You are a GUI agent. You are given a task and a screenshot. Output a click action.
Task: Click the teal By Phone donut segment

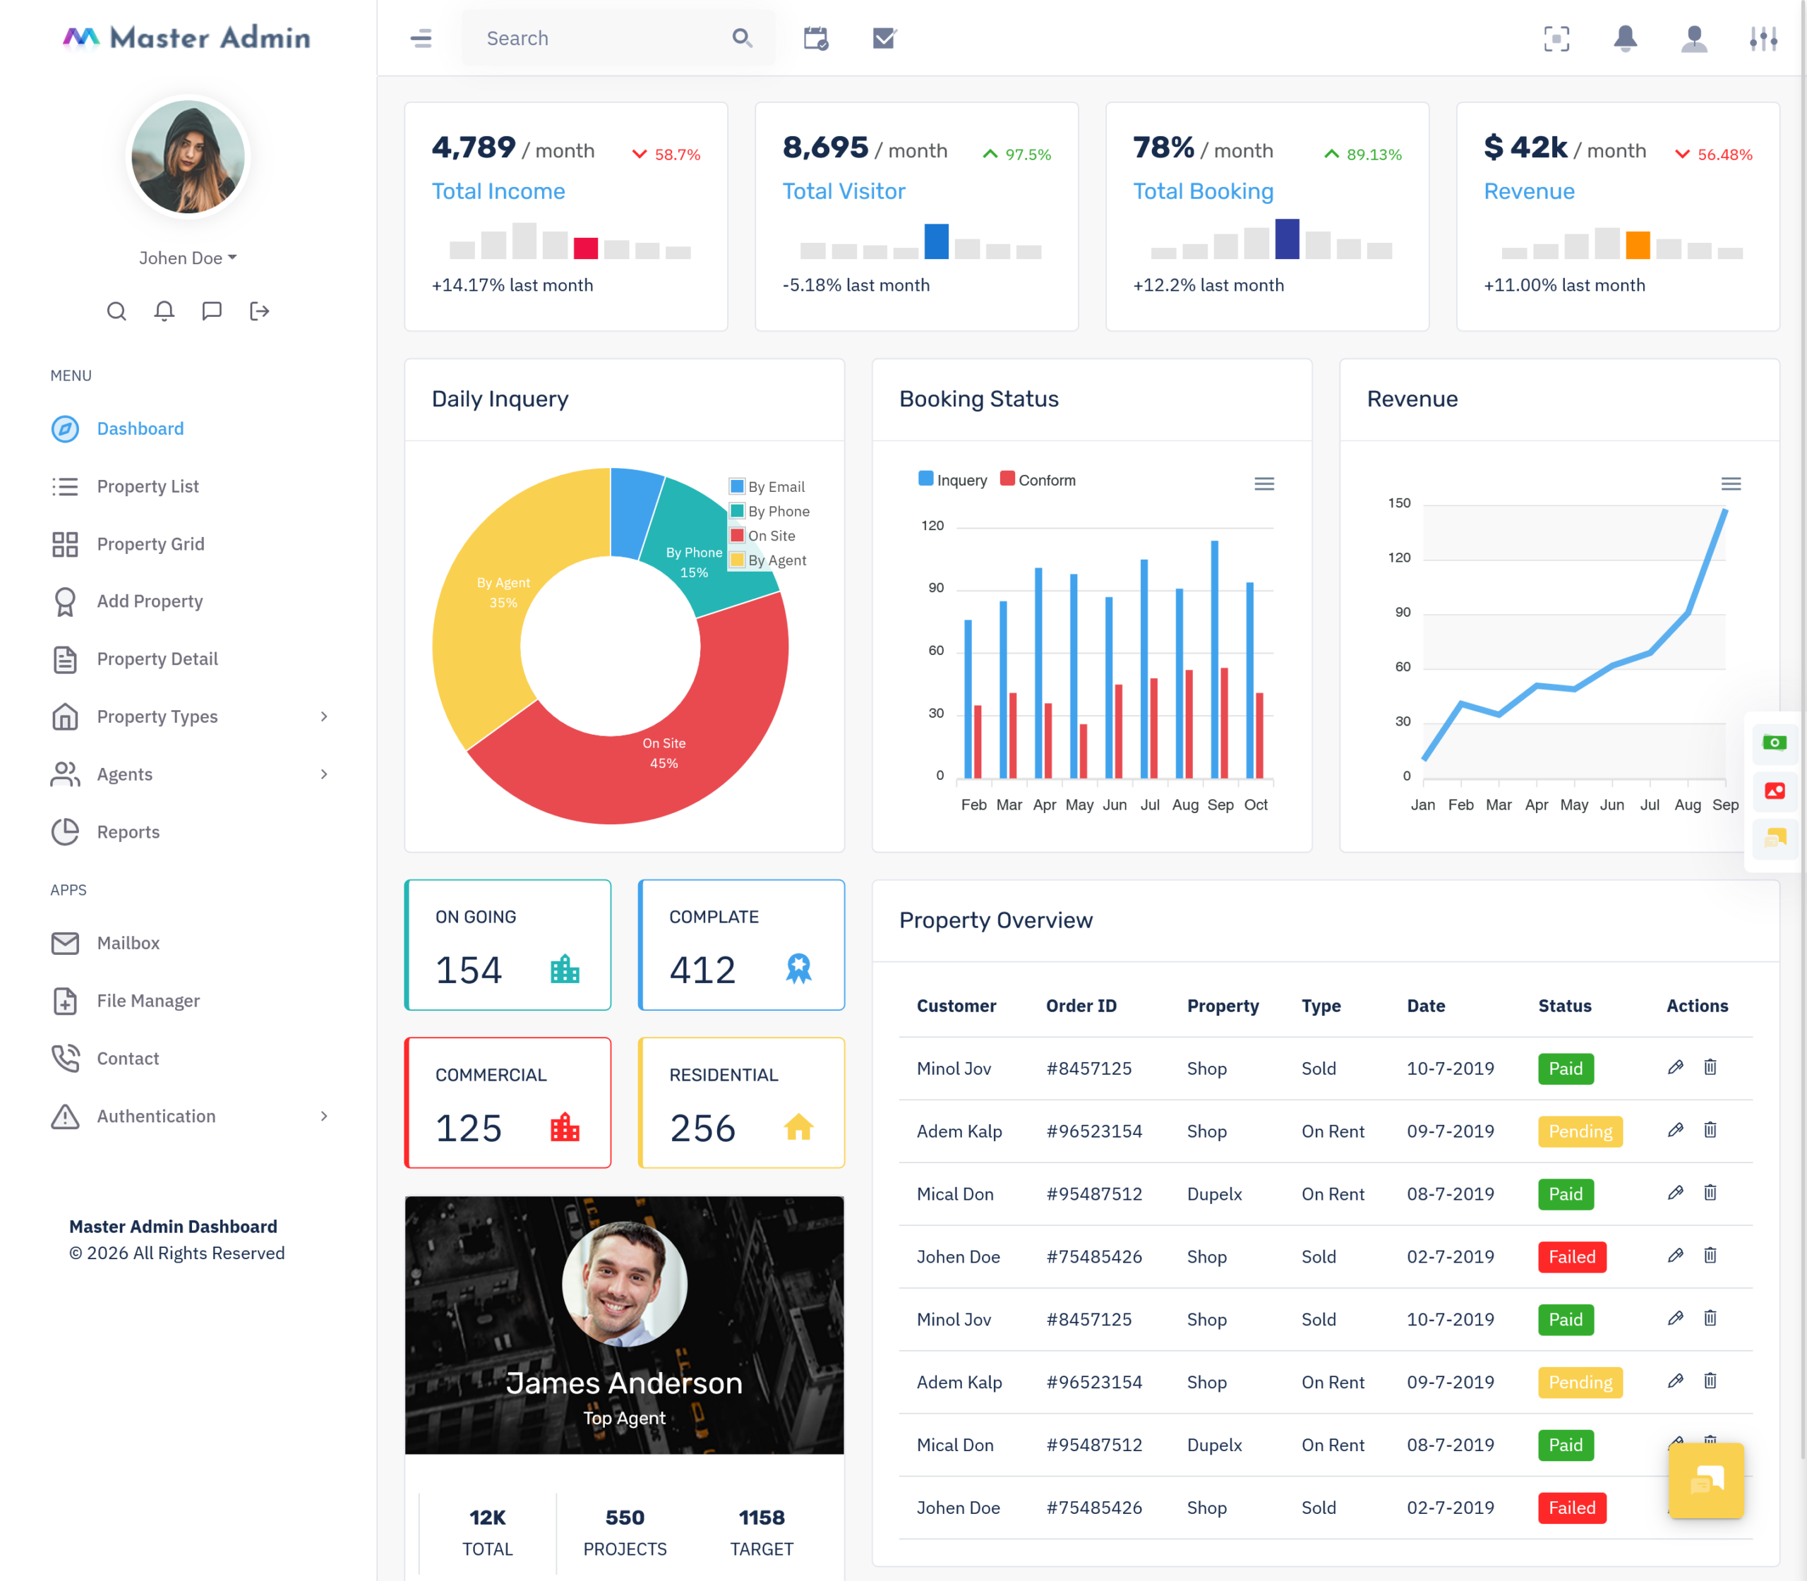[x=697, y=547]
